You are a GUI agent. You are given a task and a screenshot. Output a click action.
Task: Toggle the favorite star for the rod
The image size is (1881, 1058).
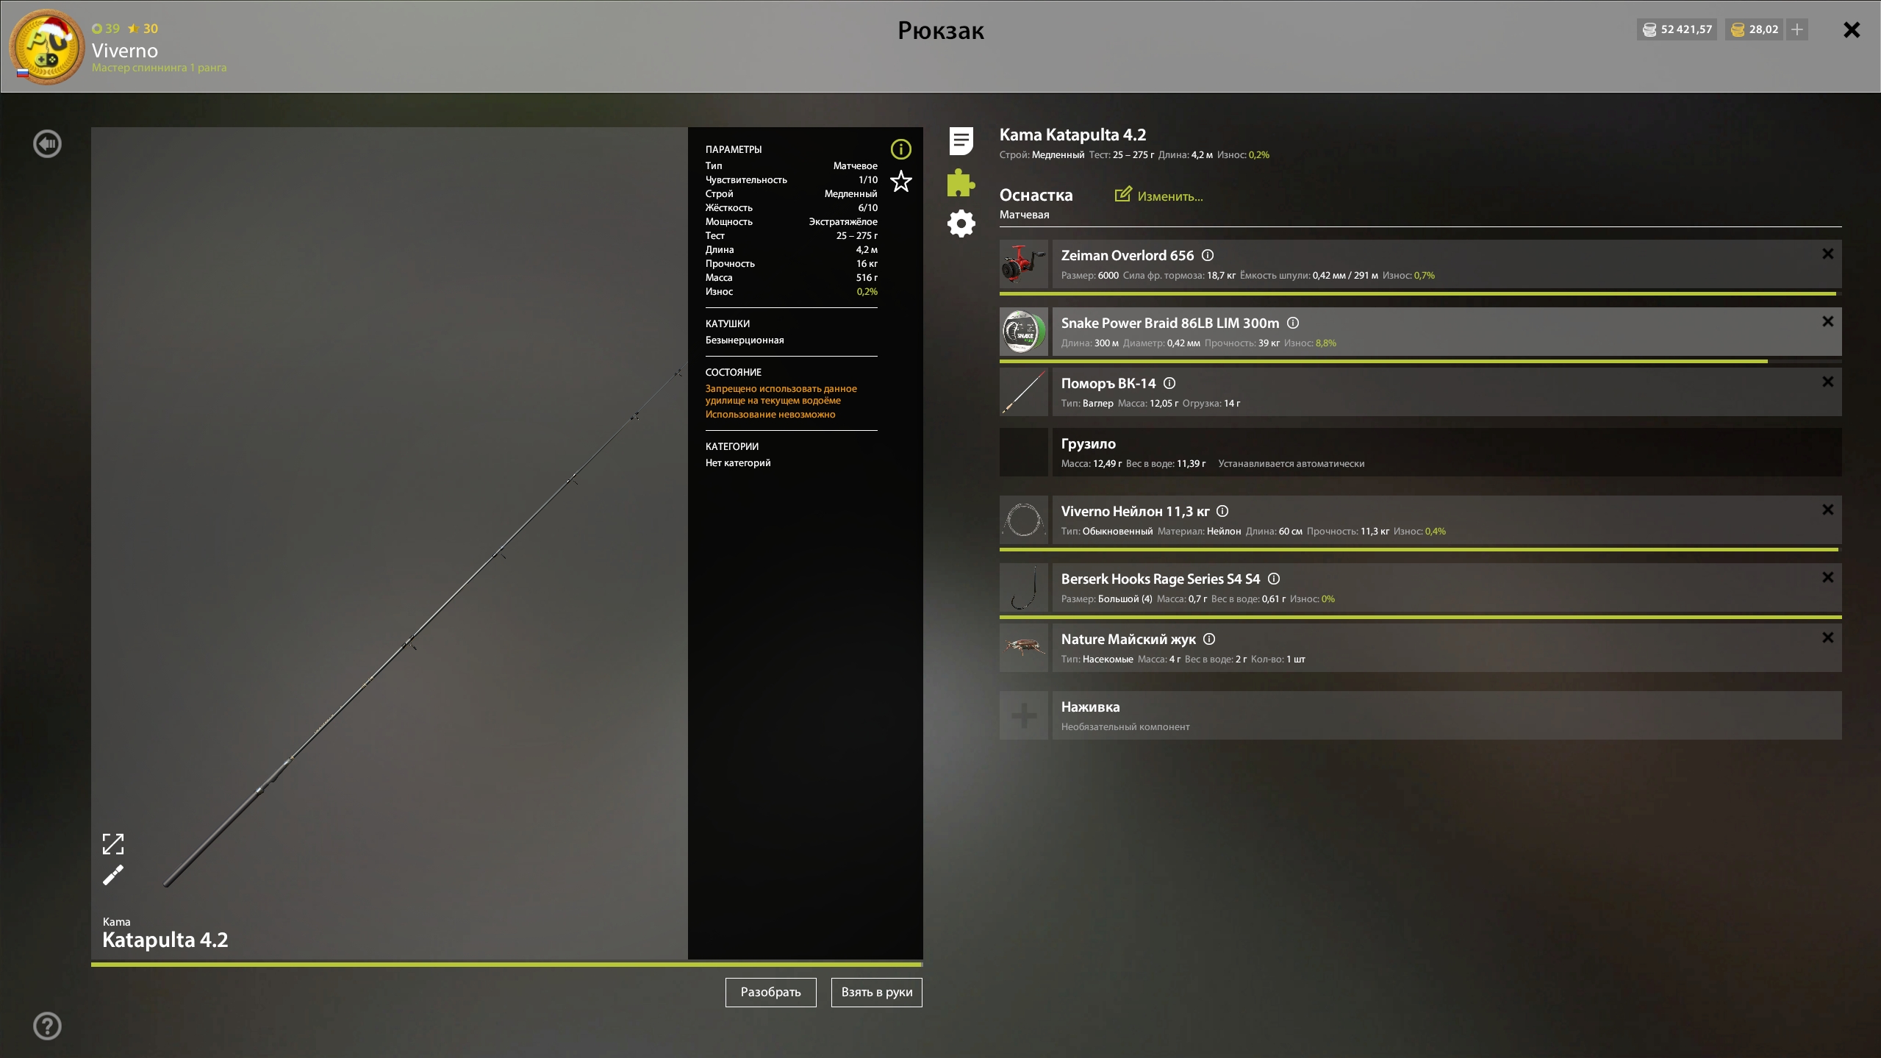click(900, 182)
